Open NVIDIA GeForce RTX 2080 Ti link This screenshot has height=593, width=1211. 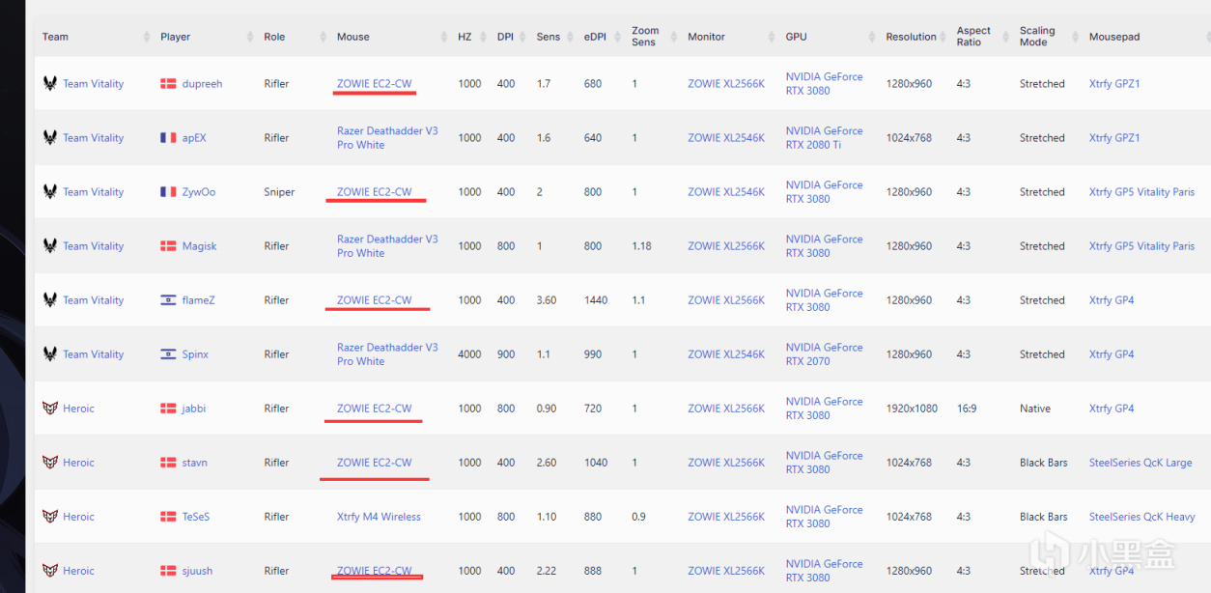tap(824, 138)
